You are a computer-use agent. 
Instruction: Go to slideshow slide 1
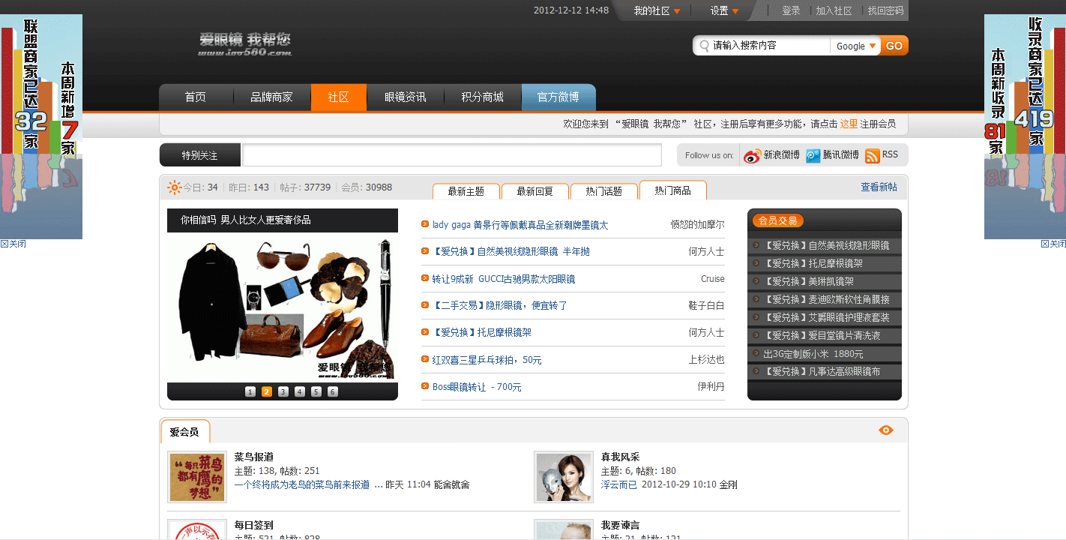coord(250,391)
